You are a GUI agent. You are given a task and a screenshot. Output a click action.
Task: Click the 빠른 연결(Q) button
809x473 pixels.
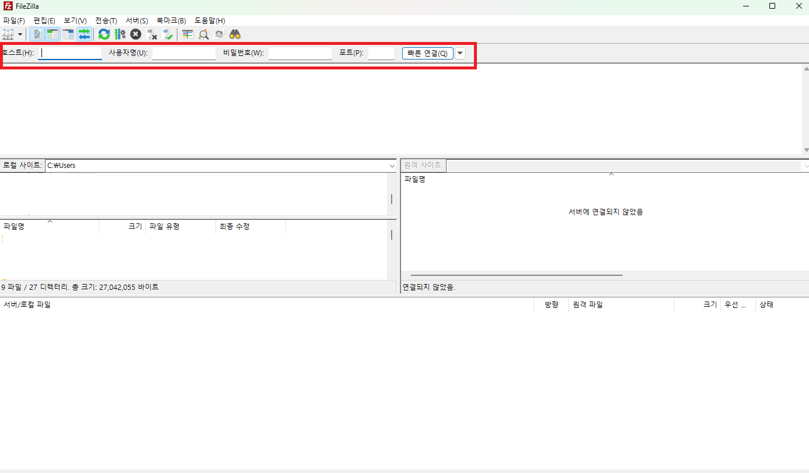(428, 53)
